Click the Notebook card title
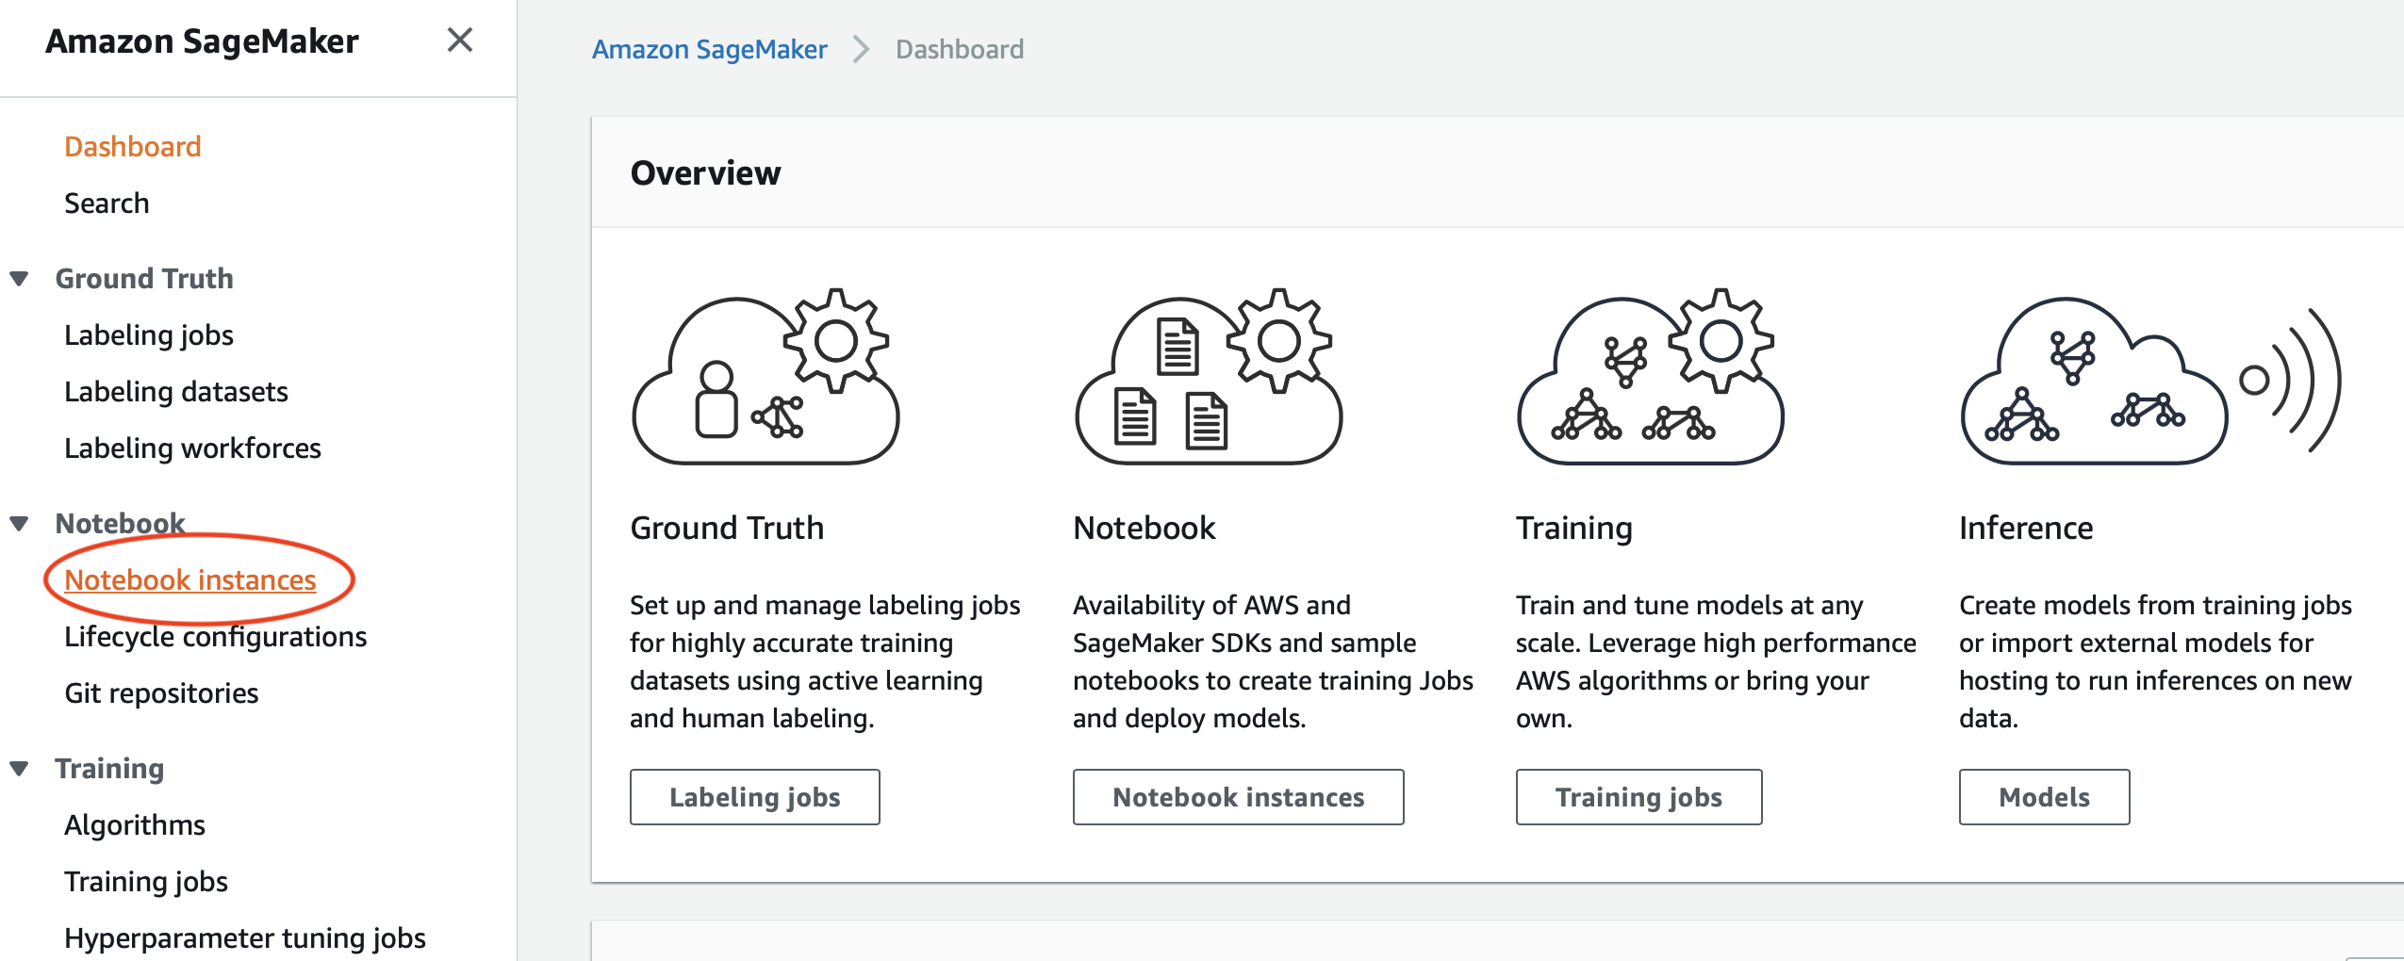The height and width of the screenshot is (961, 2404). [x=1144, y=528]
